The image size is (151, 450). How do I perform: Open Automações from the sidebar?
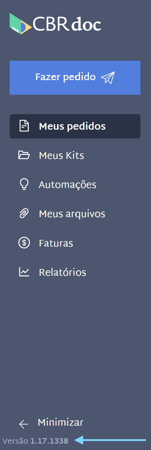coord(75,185)
